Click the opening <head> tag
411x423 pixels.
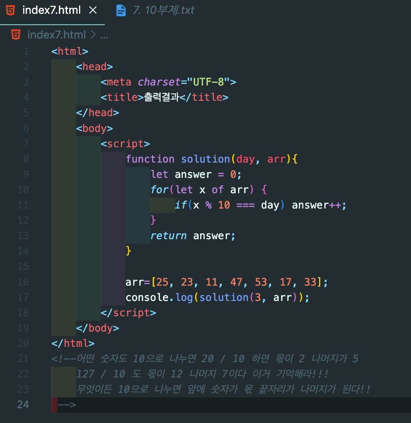94,67
